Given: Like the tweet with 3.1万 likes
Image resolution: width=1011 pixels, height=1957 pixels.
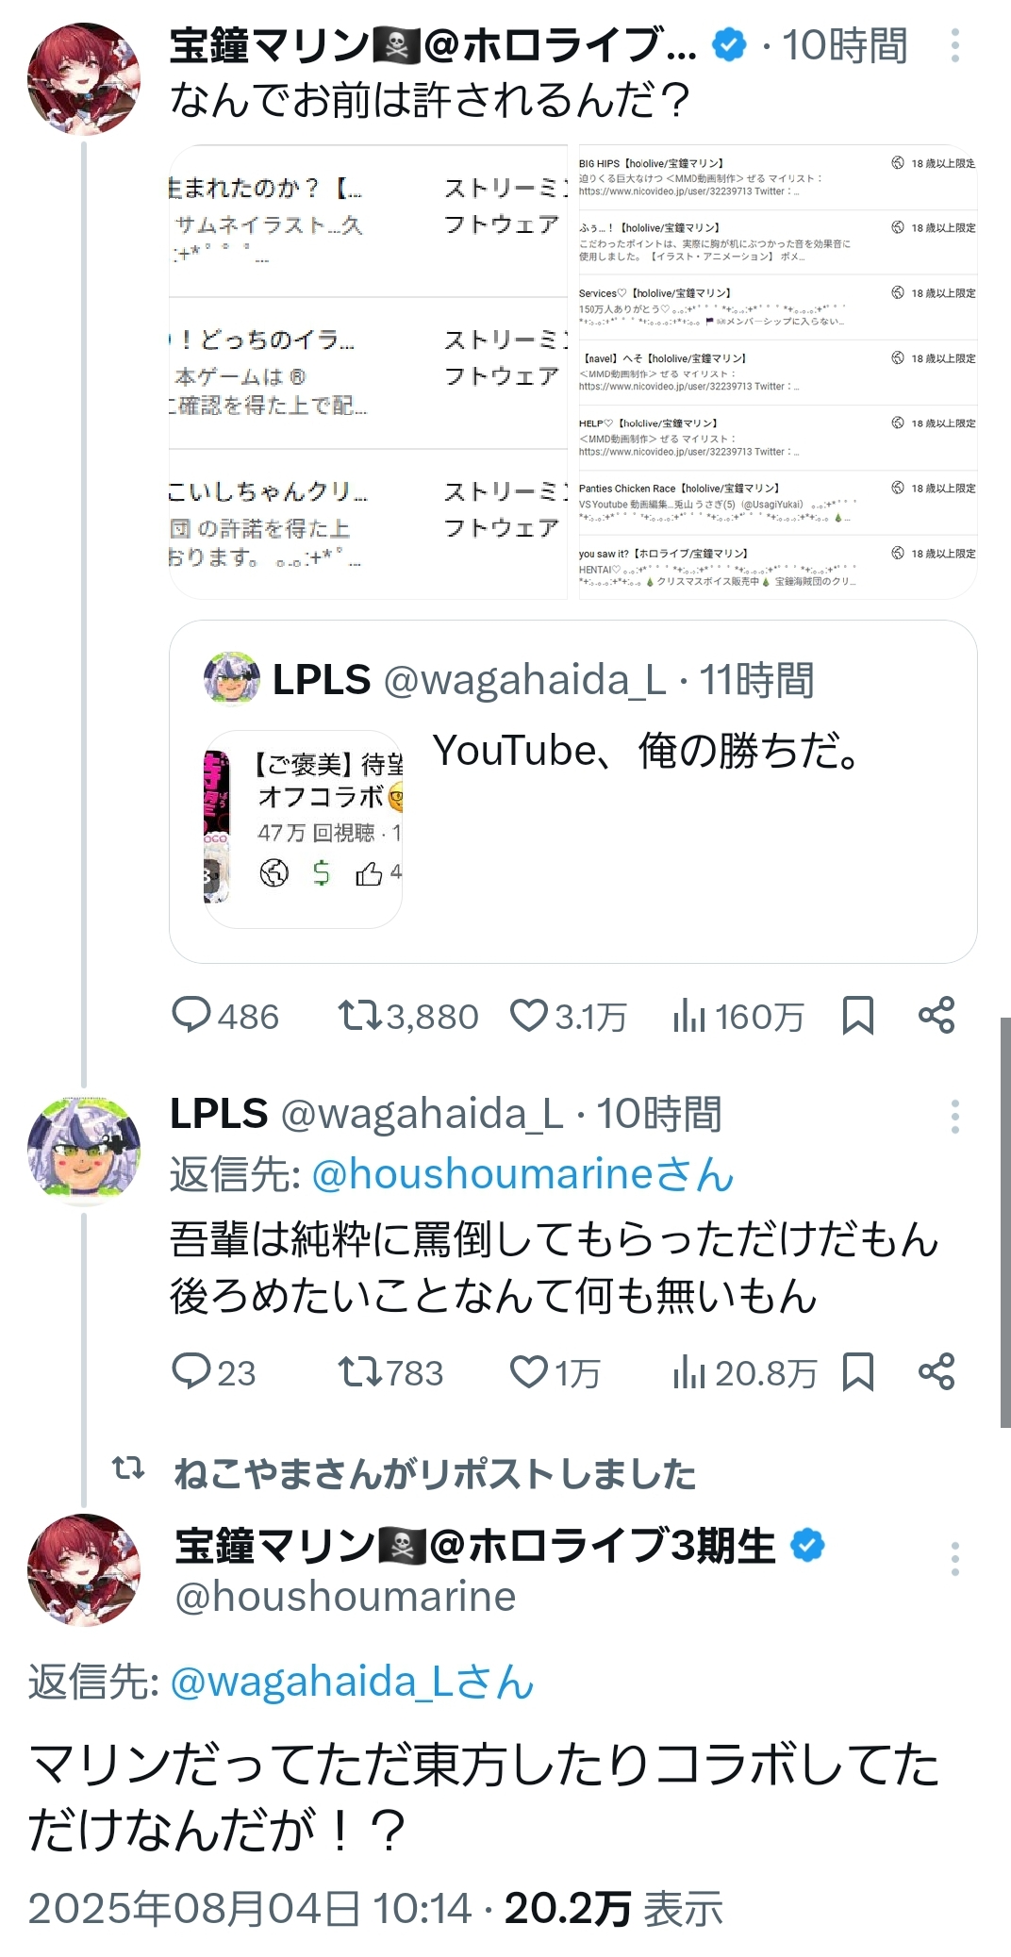Looking at the screenshot, I should pyautogui.click(x=529, y=1015).
